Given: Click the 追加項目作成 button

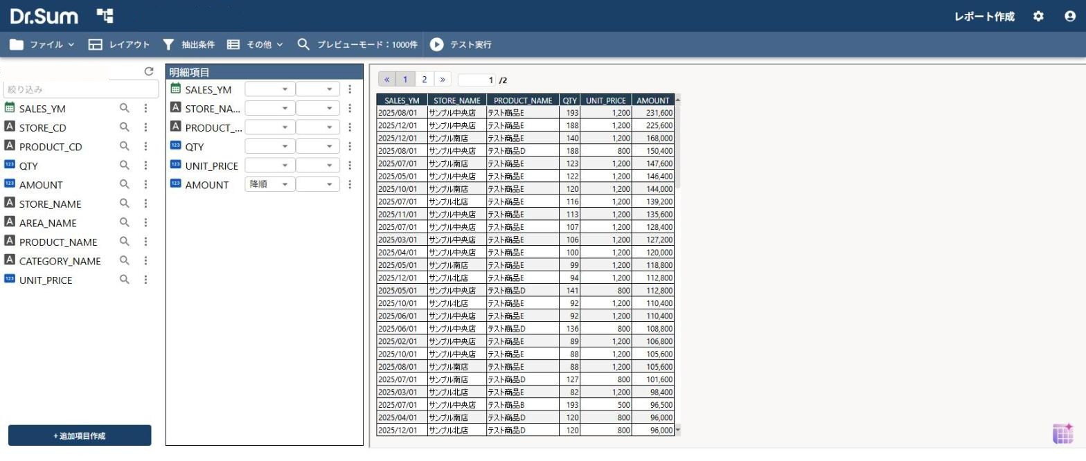Looking at the screenshot, I should (80, 435).
